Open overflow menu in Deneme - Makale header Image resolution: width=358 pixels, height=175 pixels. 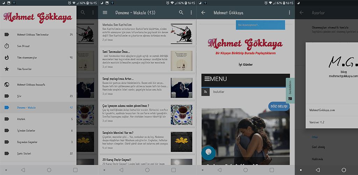tap(191, 13)
